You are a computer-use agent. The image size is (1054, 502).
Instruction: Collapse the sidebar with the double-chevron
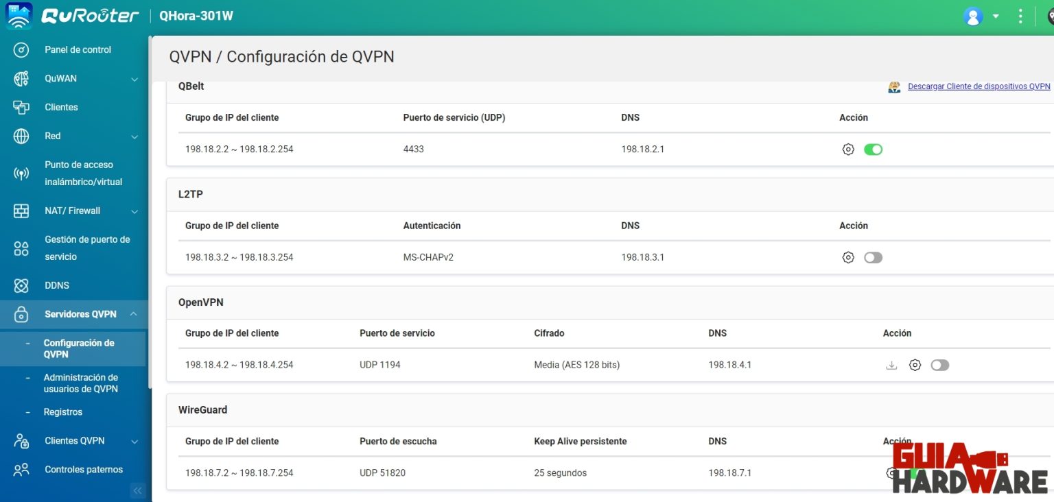[137, 490]
